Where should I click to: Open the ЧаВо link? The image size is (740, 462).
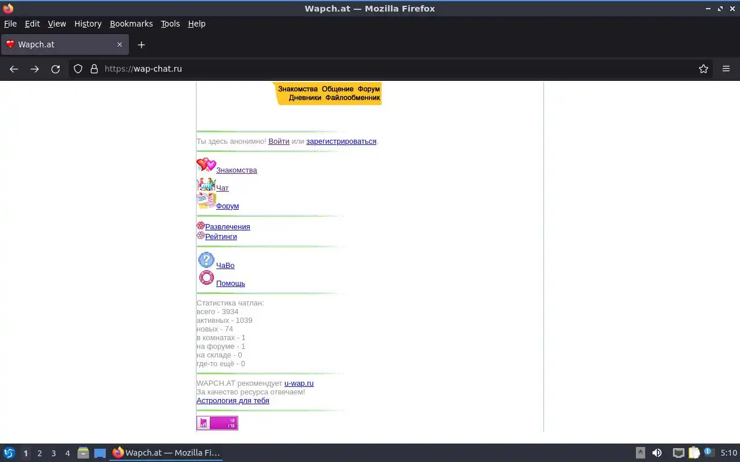[225, 265]
